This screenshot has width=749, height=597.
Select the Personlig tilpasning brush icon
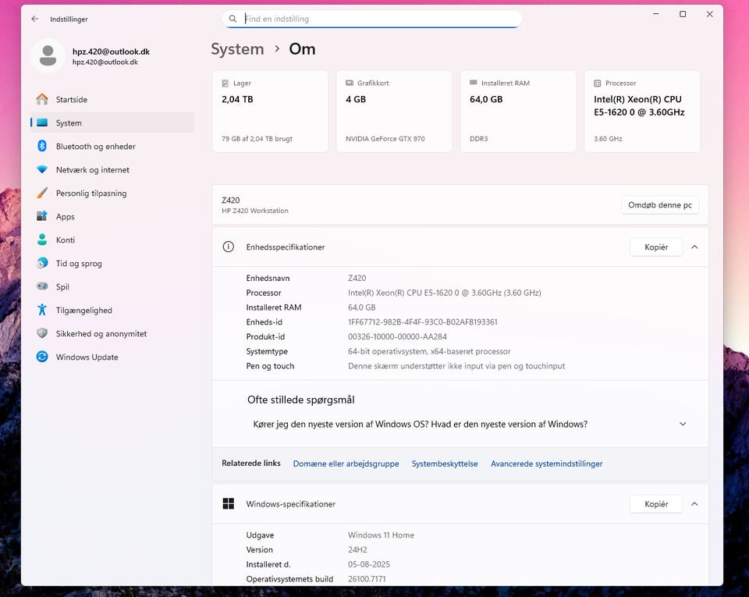(x=42, y=193)
